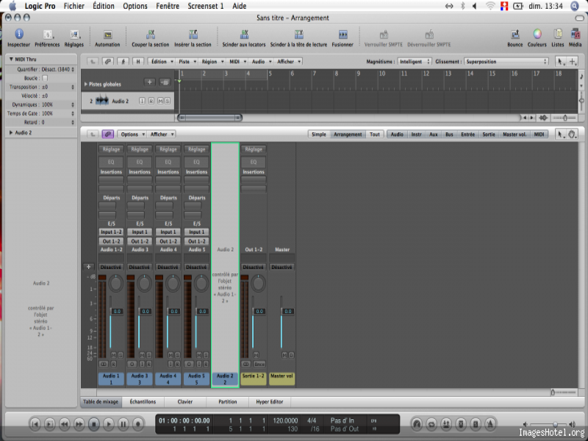588x441 pixels.
Task: Open the Screenset 1 menu
Action: 206,6
